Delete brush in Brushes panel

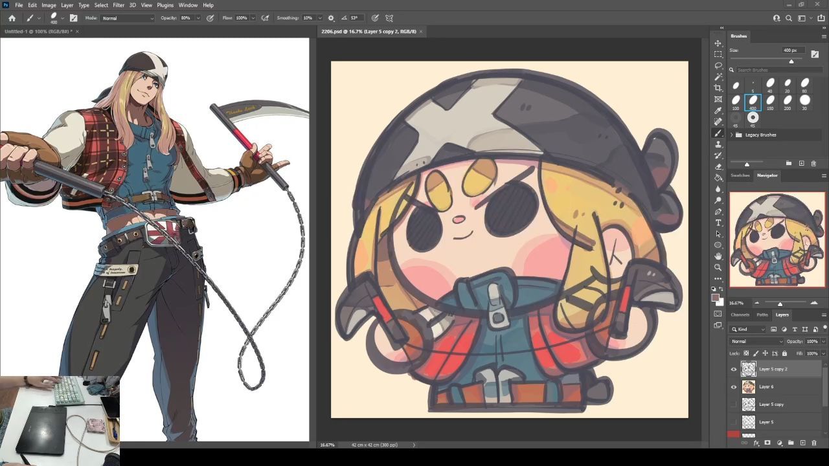click(813, 163)
